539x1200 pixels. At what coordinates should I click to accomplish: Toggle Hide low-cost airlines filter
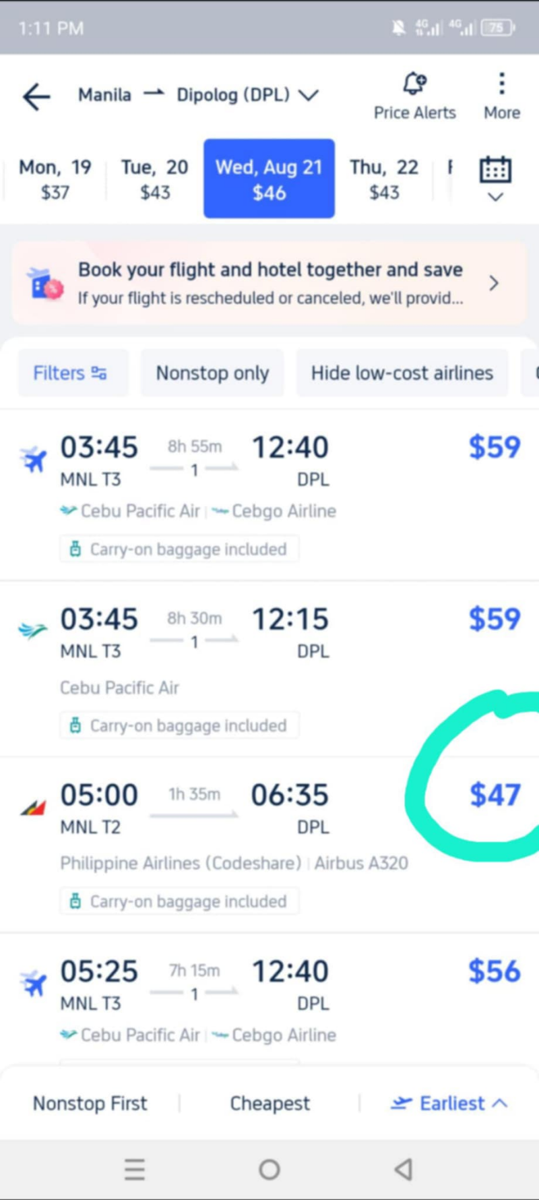402,373
